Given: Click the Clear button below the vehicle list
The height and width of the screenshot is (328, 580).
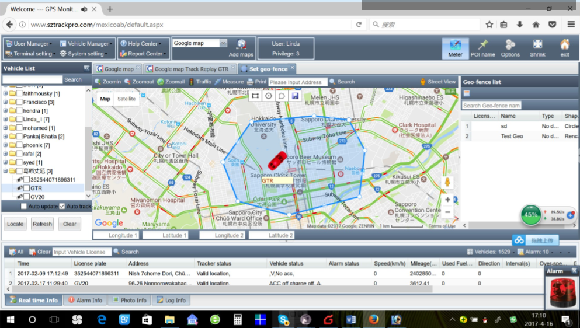Looking at the screenshot, I should (70, 224).
